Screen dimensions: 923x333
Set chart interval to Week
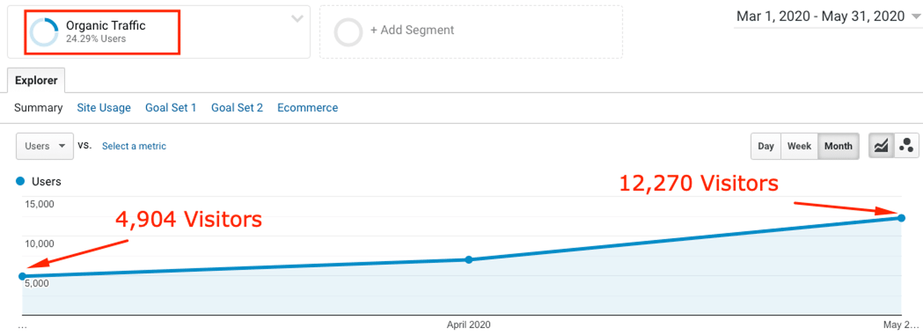(799, 146)
